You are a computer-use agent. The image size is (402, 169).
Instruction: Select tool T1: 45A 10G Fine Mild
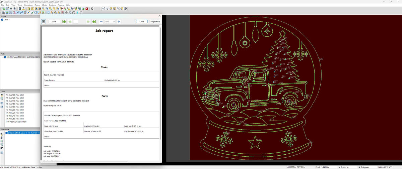coord(15,95)
